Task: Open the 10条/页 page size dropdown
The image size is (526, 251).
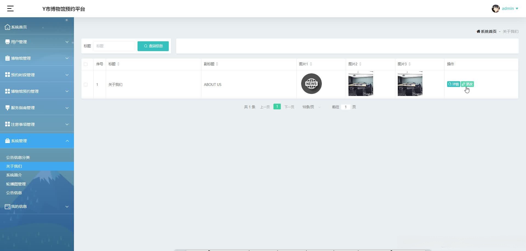Action: [311, 107]
